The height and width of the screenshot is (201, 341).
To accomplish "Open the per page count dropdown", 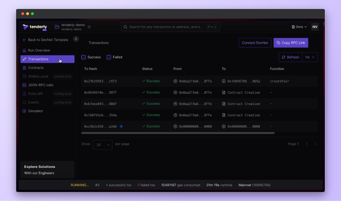I will click(x=102, y=145).
